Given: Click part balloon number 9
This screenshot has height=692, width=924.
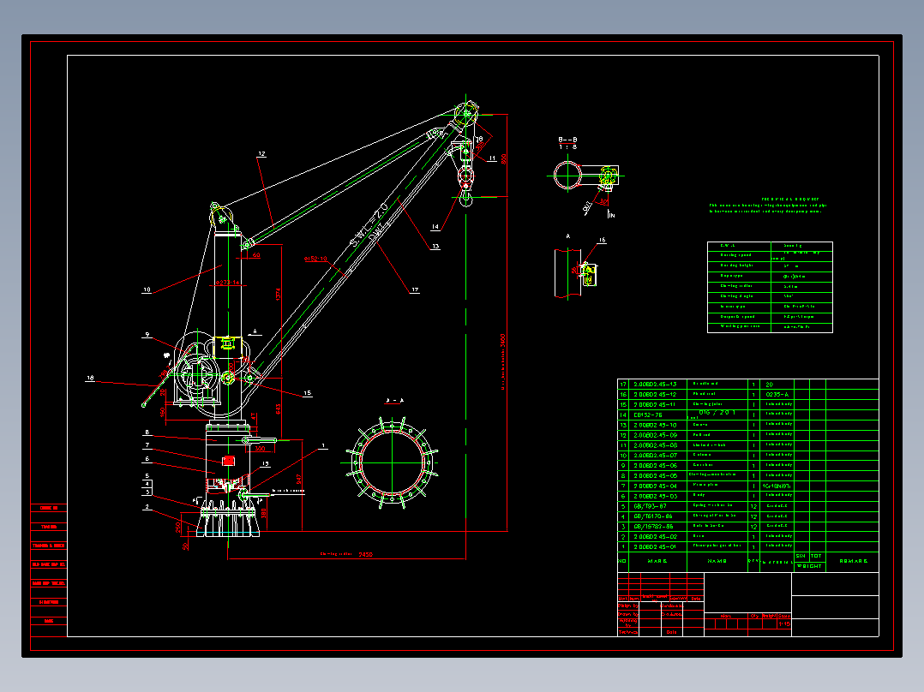Looking at the screenshot, I should [147, 335].
